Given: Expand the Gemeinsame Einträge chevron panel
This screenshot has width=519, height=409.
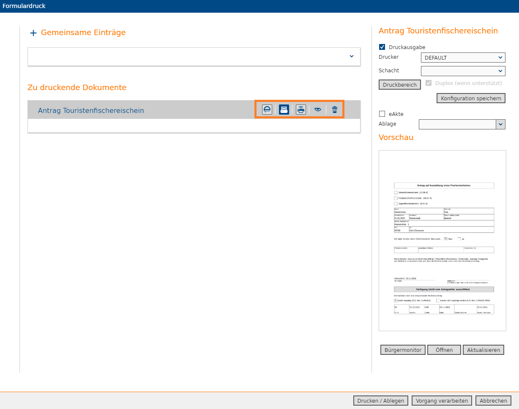Looking at the screenshot, I should click(352, 56).
